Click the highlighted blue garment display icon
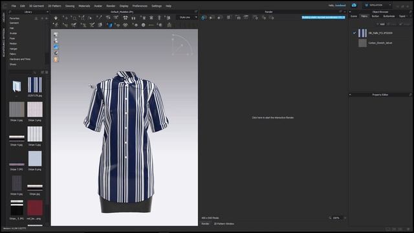Image resolution: width=414 pixels, height=233 pixels. coord(56,47)
